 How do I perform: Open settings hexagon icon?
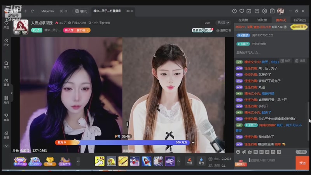click(x=265, y=11)
